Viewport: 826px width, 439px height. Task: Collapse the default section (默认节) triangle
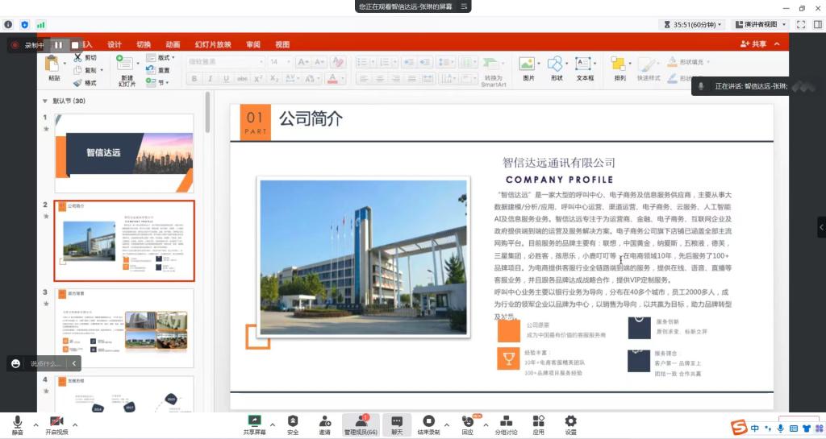pos(45,101)
